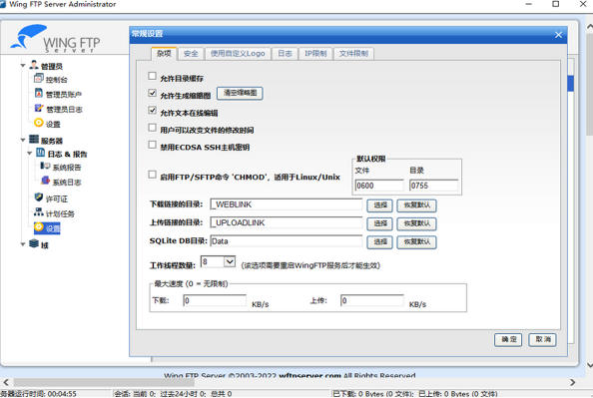Click the SQLite DB目录 field showing Data
Image resolution: width=593 pixels, height=398 pixels.
coord(287,241)
